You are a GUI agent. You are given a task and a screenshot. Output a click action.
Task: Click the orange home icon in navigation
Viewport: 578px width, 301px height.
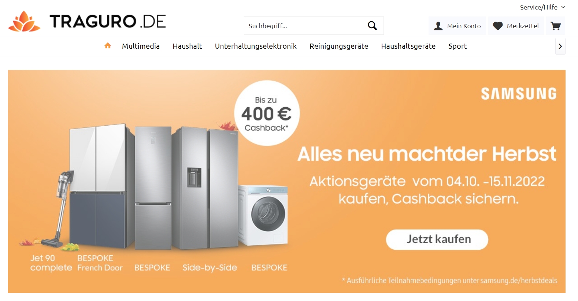[x=108, y=46]
